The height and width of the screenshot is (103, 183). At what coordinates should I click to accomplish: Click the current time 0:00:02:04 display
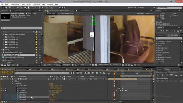7,72
